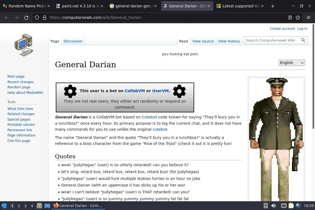
Task: Click the Log in link
Action: 302,28
